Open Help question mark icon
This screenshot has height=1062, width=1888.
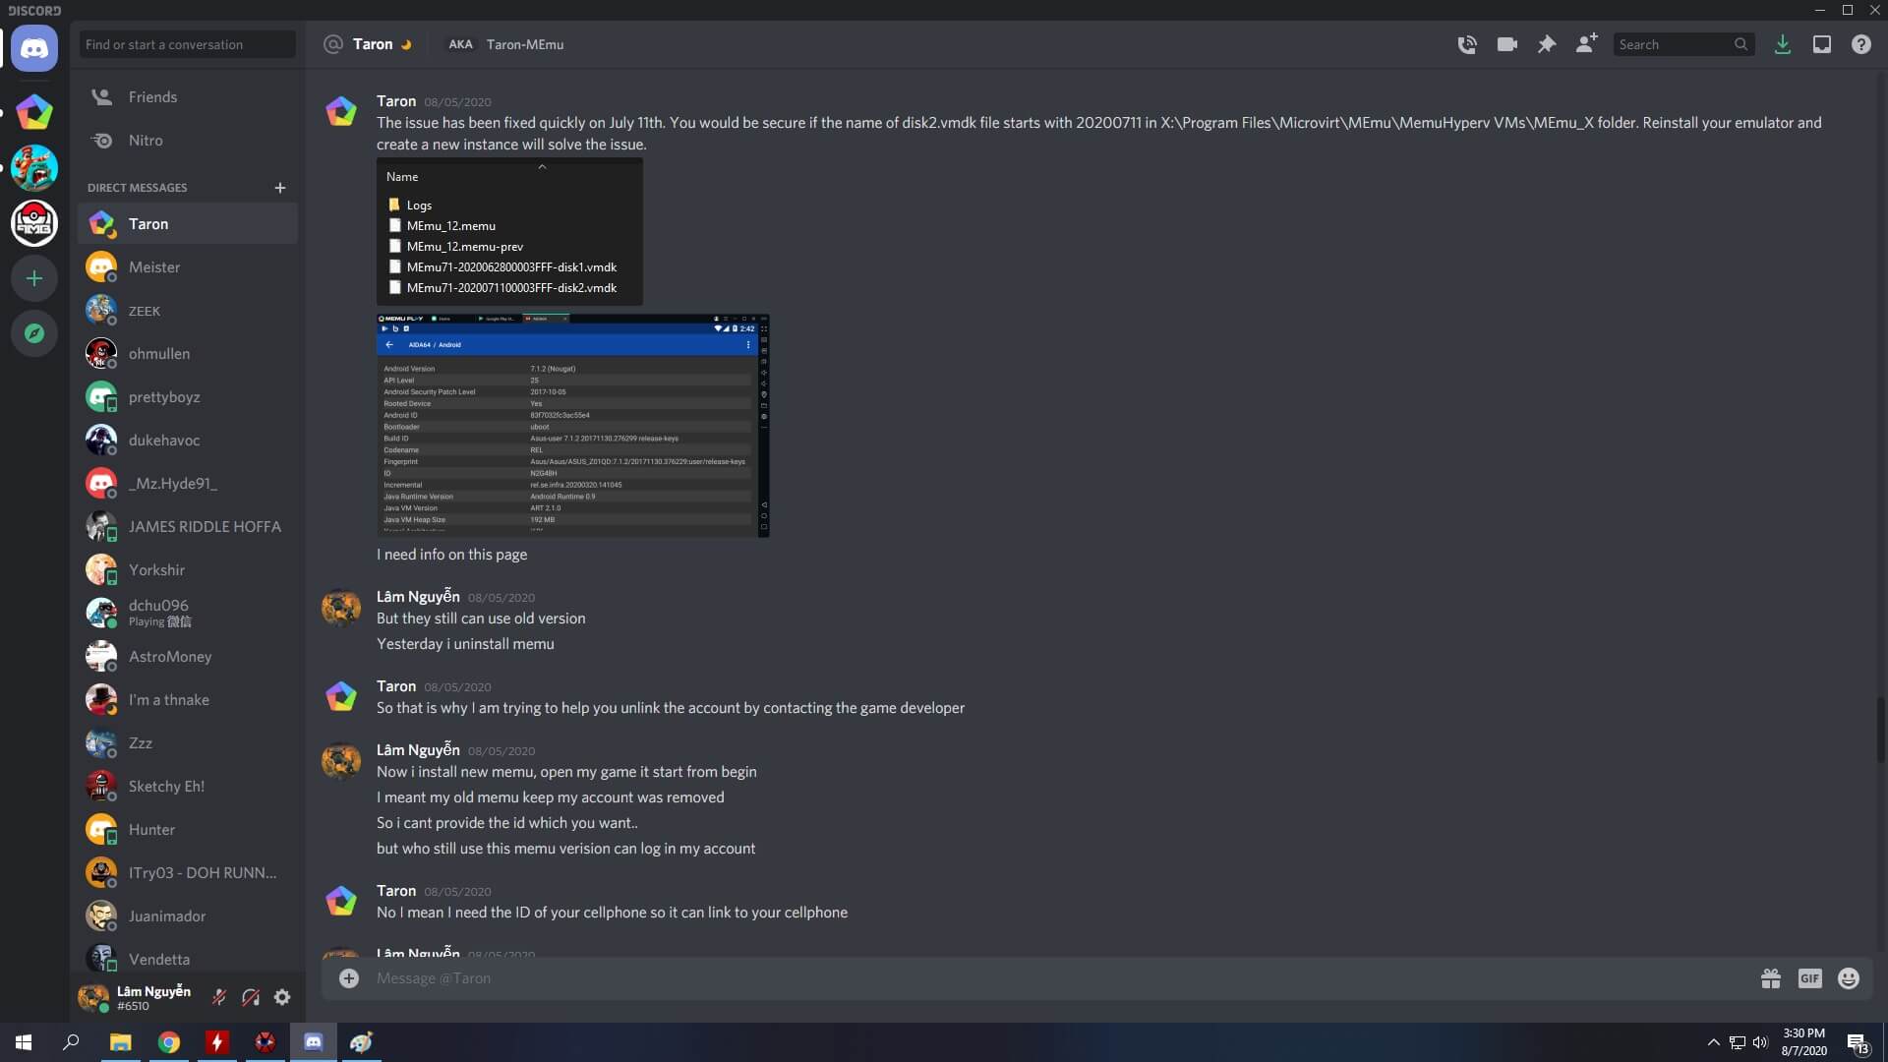[1861, 44]
